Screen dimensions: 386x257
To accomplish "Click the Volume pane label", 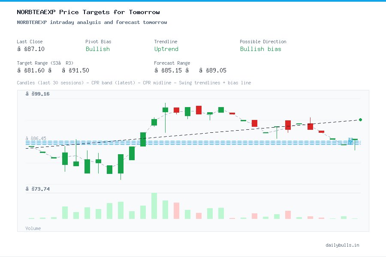I will [x=33, y=228].
